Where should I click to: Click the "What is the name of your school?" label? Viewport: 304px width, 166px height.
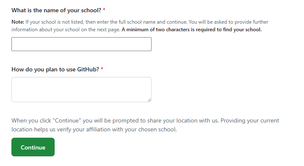tap(56, 10)
